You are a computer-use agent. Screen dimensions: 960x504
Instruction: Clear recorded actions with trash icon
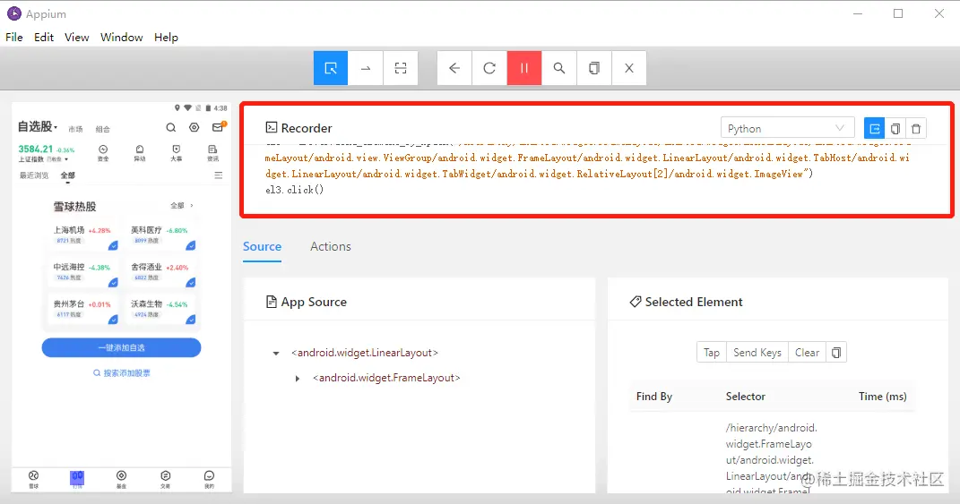[x=916, y=128]
